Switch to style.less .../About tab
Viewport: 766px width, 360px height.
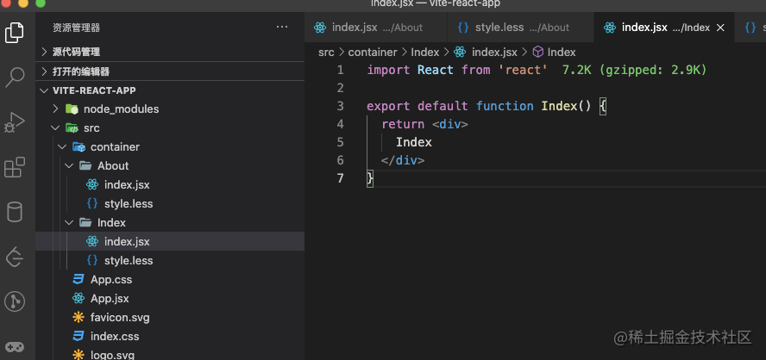520,28
